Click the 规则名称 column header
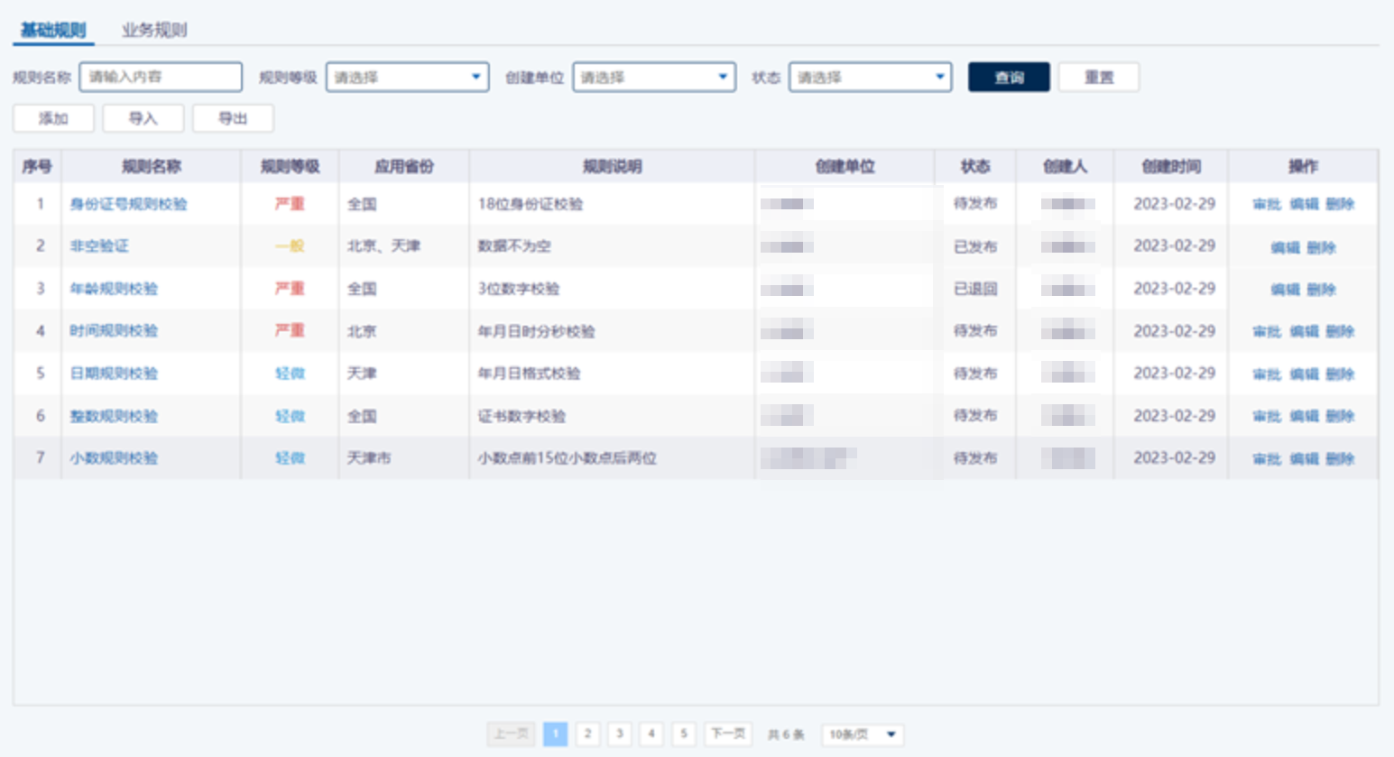Screen dimensions: 1394x757 [152, 166]
